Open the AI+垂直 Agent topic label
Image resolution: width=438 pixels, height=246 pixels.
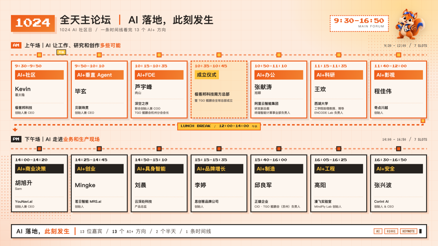pos(99,75)
